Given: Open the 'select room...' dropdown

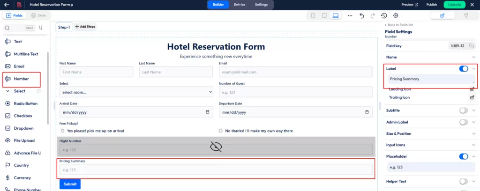Looking at the screenshot, I should (x=136, y=92).
